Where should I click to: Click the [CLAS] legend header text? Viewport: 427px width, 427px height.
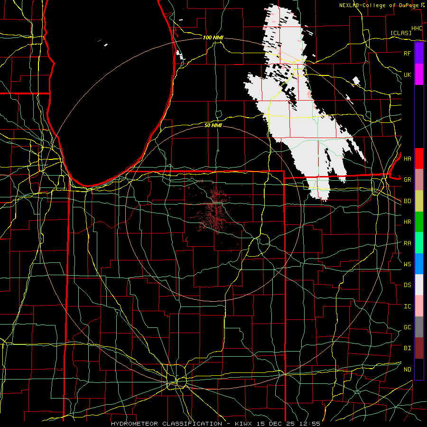tap(401, 33)
